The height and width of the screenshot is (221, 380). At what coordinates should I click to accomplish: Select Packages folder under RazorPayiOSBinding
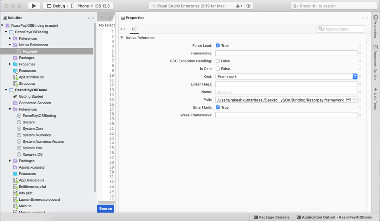coord(26,58)
